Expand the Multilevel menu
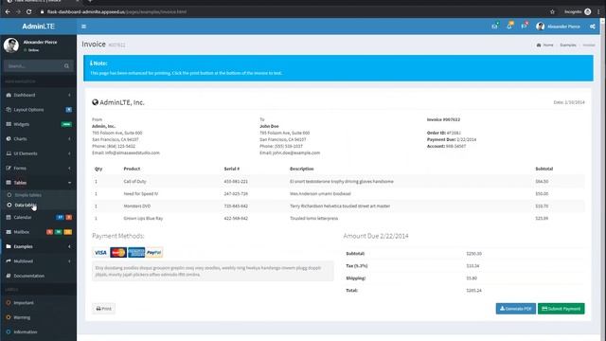 (x=38, y=261)
